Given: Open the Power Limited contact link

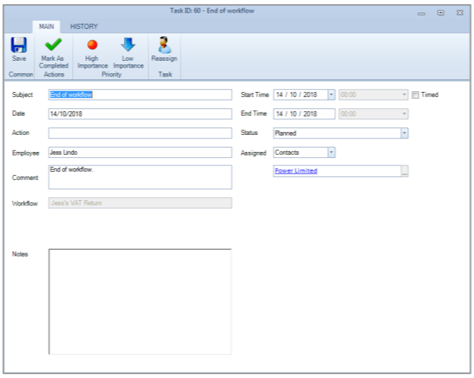Looking at the screenshot, I should click(x=296, y=170).
